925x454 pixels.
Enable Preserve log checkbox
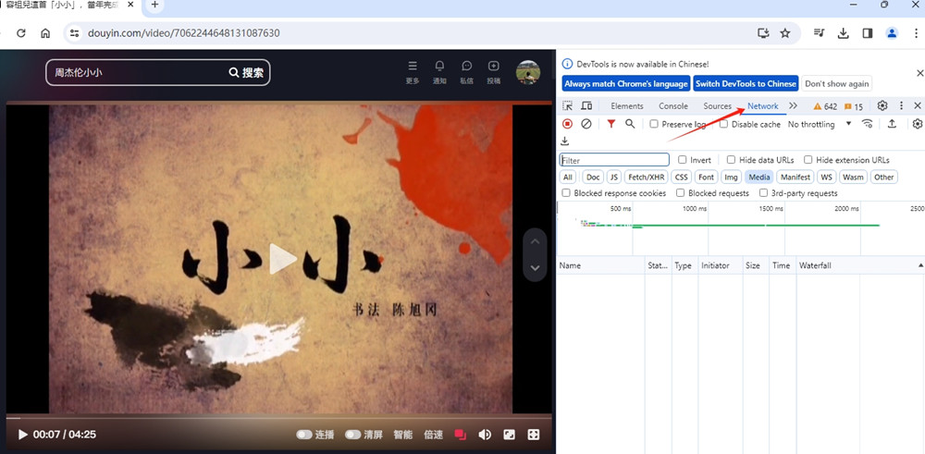point(654,125)
